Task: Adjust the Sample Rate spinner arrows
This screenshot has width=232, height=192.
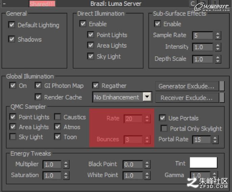Action: (218, 35)
